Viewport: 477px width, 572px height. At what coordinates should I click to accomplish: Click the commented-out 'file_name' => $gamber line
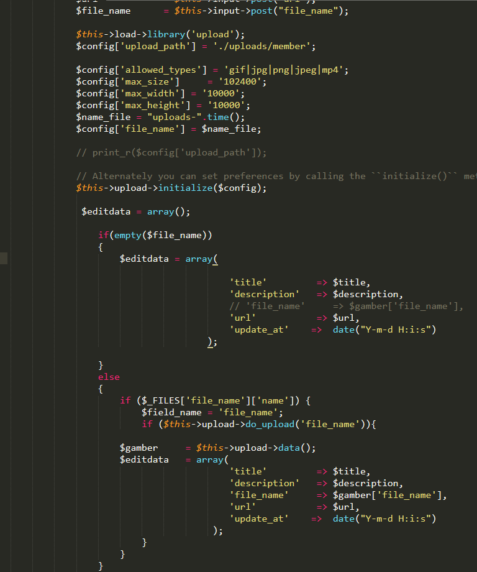(x=346, y=306)
